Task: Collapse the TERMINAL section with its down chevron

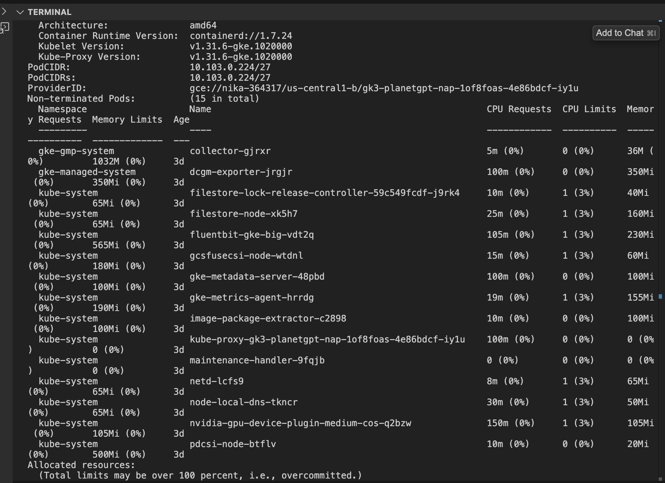Action: 20,12
